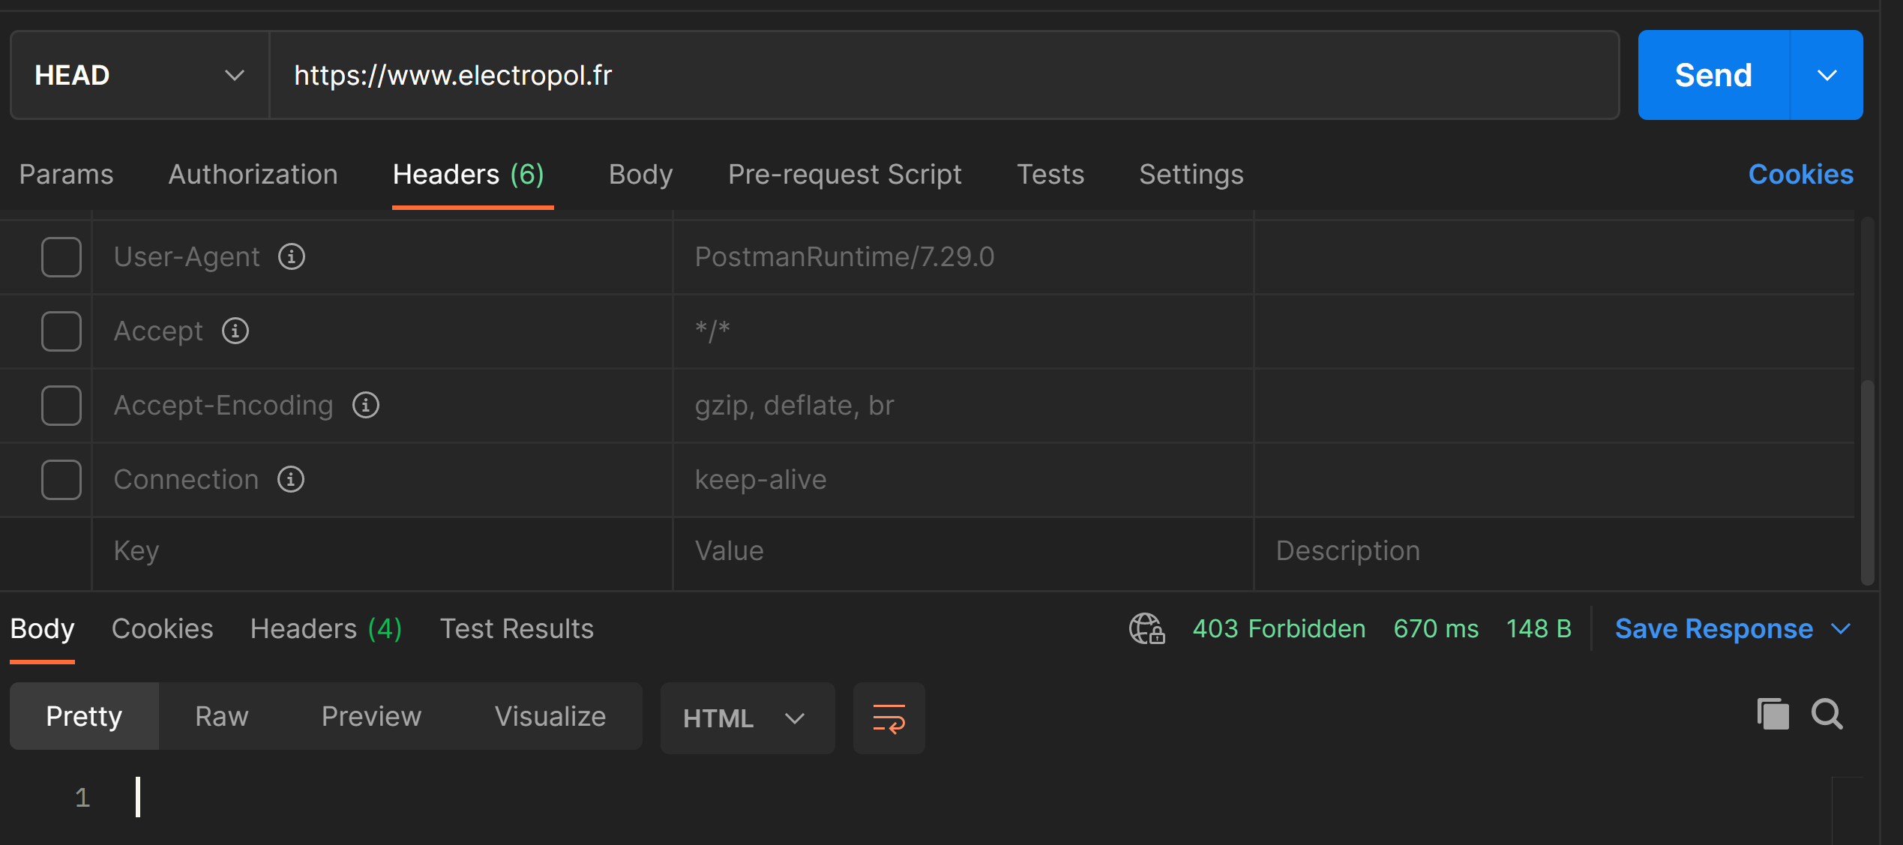Expand the Save Response options chevron
Screen dimensions: 1903x845
1844,629
